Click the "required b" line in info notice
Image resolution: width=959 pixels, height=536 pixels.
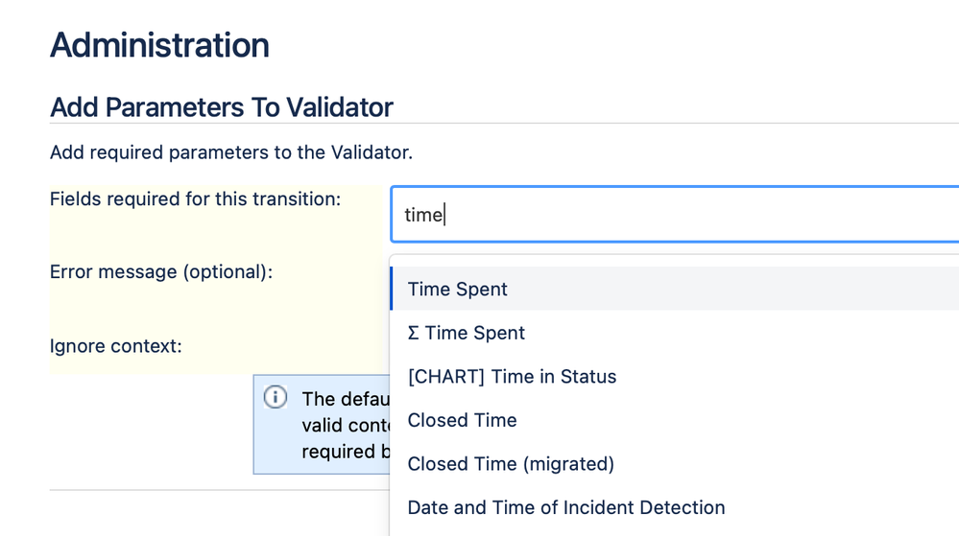point(346,452)
